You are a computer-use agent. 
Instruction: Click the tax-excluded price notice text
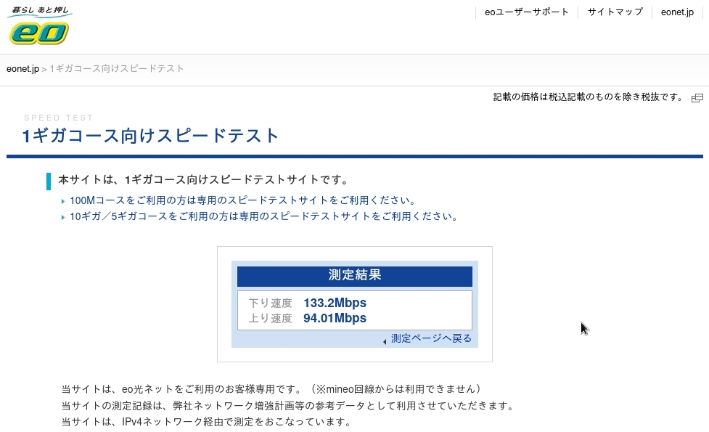pyautogui.click(x=588, y=97)
